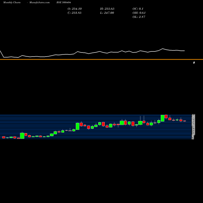Screen dimensions: 203x203
Task: Click the close value 'C: 253.85'
Action: tap(74, 13)
